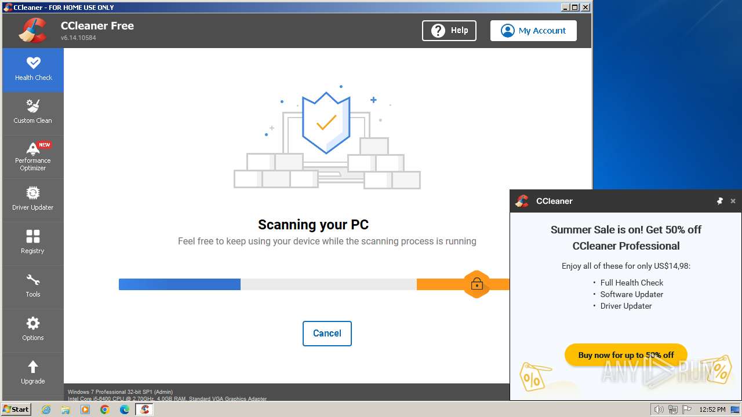Open the Performance Optimizer section
The height and width of the screenshot is (417, 742).
[33, 157]
